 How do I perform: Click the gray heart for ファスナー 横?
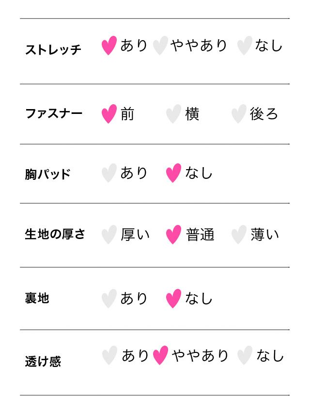(x=173, y=114)
